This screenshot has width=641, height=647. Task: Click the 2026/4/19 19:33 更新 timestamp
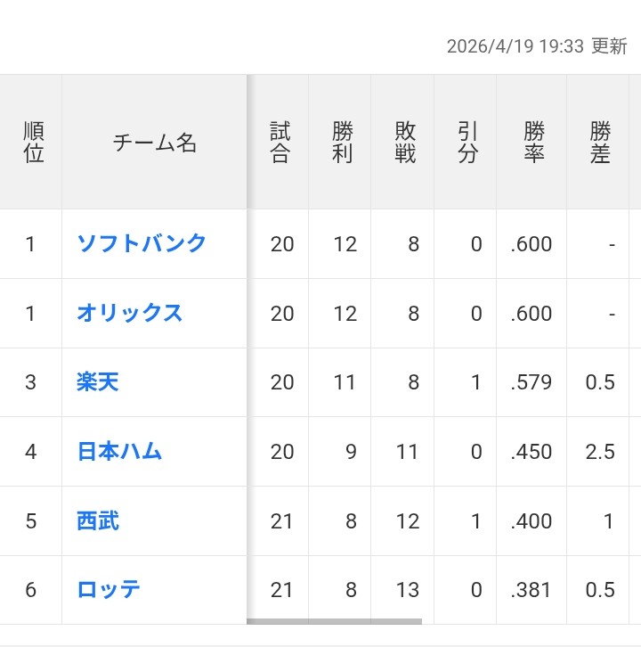pos(536,46)
